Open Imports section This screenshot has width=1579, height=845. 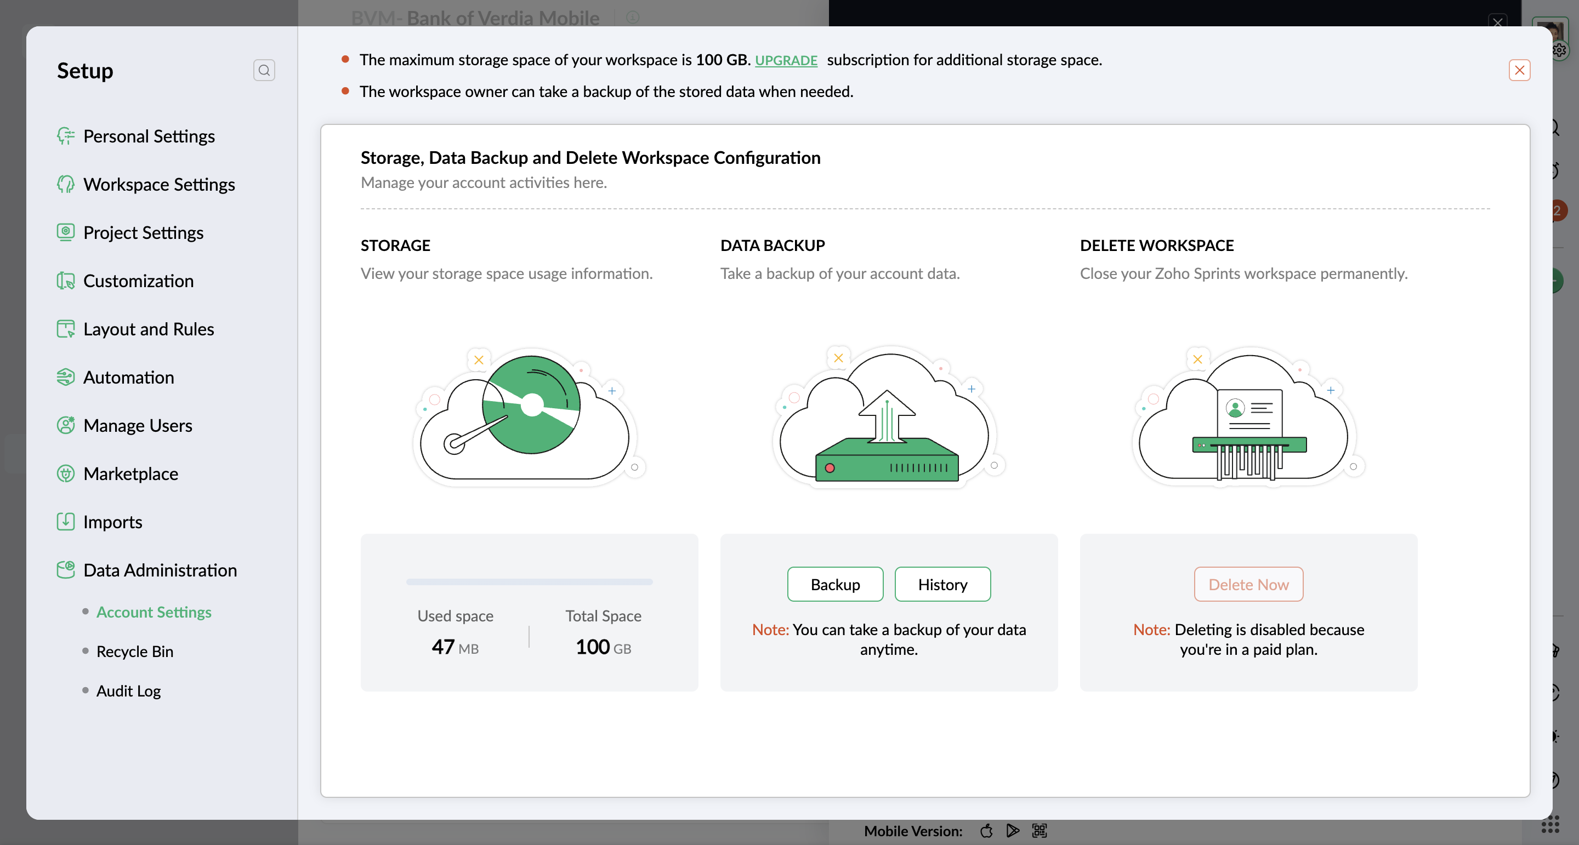(x=113, y=522)
